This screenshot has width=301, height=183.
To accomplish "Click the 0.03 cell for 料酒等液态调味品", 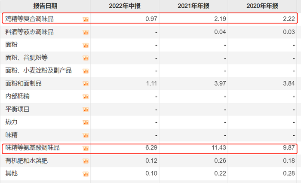I will point(289,32).
